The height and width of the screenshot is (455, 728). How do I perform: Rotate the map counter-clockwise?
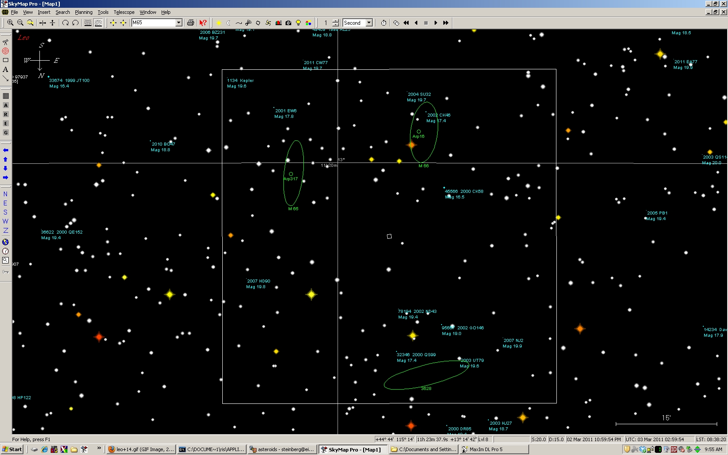click(x=75, y=23)
